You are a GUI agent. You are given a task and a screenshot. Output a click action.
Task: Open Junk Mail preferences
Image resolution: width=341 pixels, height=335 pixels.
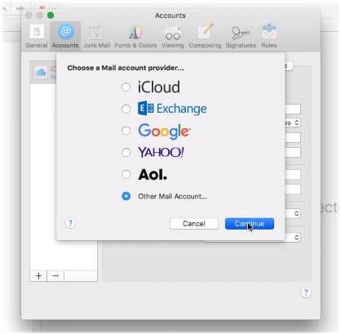click(96, 36)
